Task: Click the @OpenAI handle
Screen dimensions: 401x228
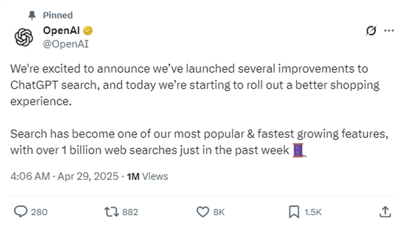Action: click(65, 43)
